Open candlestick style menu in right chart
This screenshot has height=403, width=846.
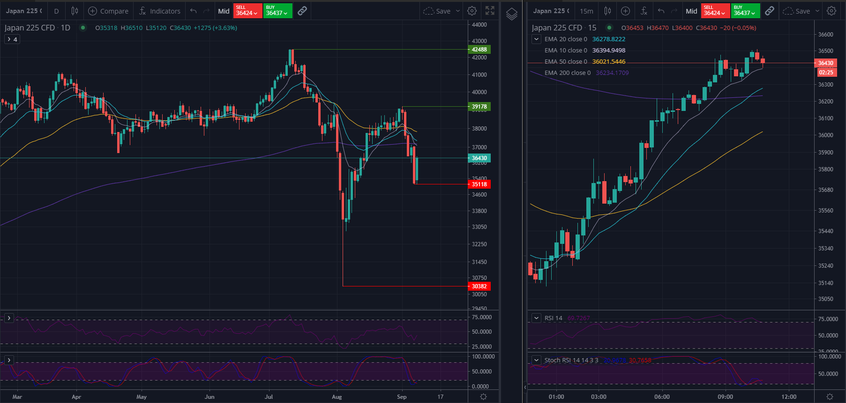click(607, 11)
